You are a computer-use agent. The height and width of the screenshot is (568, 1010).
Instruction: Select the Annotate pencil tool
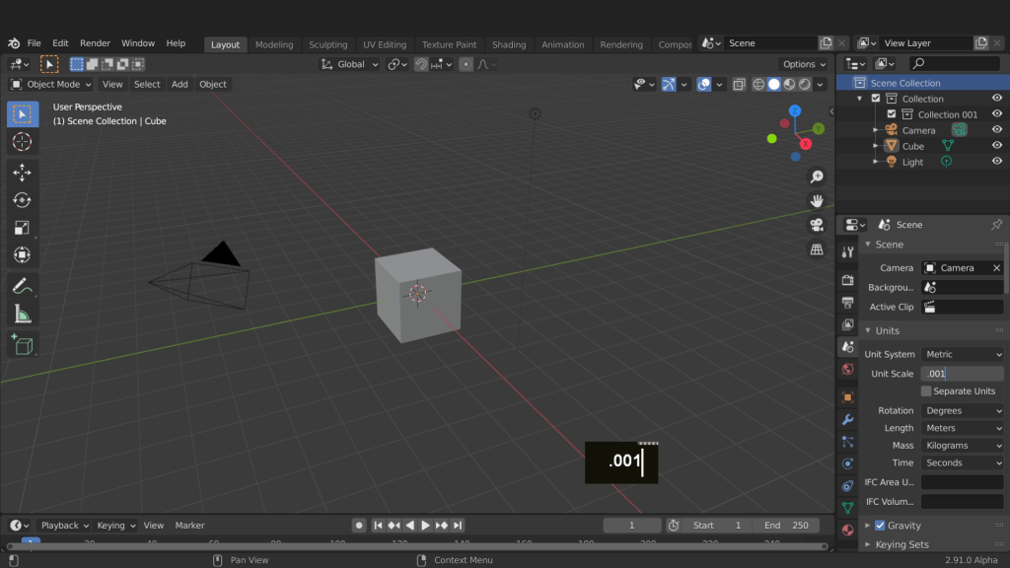[x=22, y=286]
